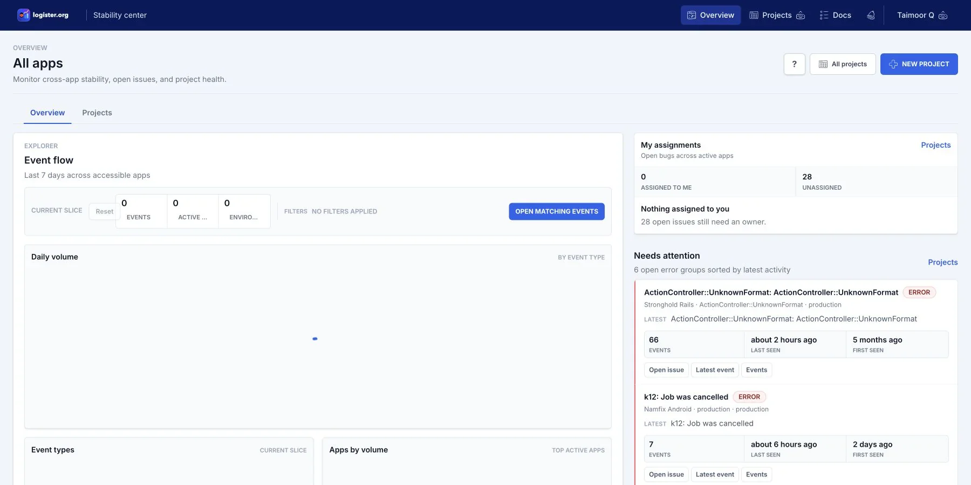The image size is (971, 485).
Task: Click the Daily volume chart heading
Action: pos(54,257)
